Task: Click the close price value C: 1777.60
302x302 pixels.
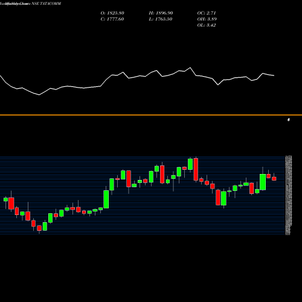Action: tap(112, 19)
